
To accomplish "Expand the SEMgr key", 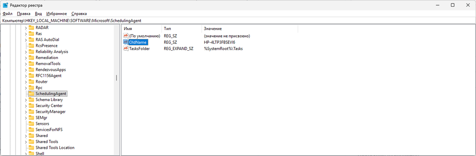I will pyautogui.click(x=26, y=118).
